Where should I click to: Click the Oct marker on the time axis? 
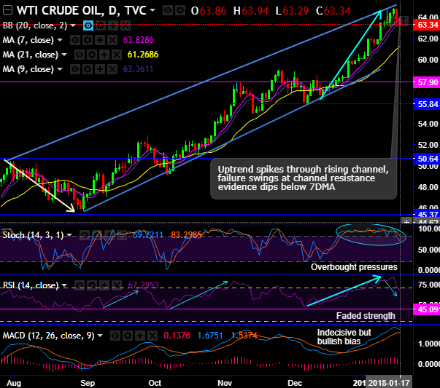point(155,383)
